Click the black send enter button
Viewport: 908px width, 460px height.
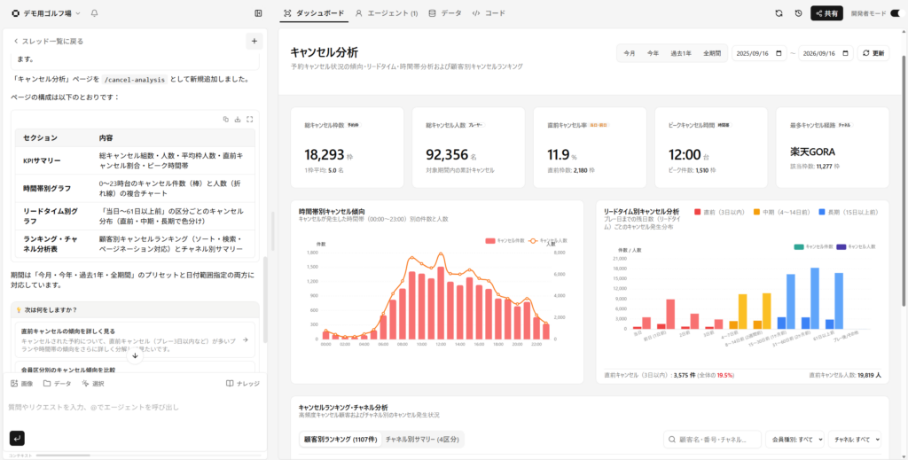(x=17, y=439)
